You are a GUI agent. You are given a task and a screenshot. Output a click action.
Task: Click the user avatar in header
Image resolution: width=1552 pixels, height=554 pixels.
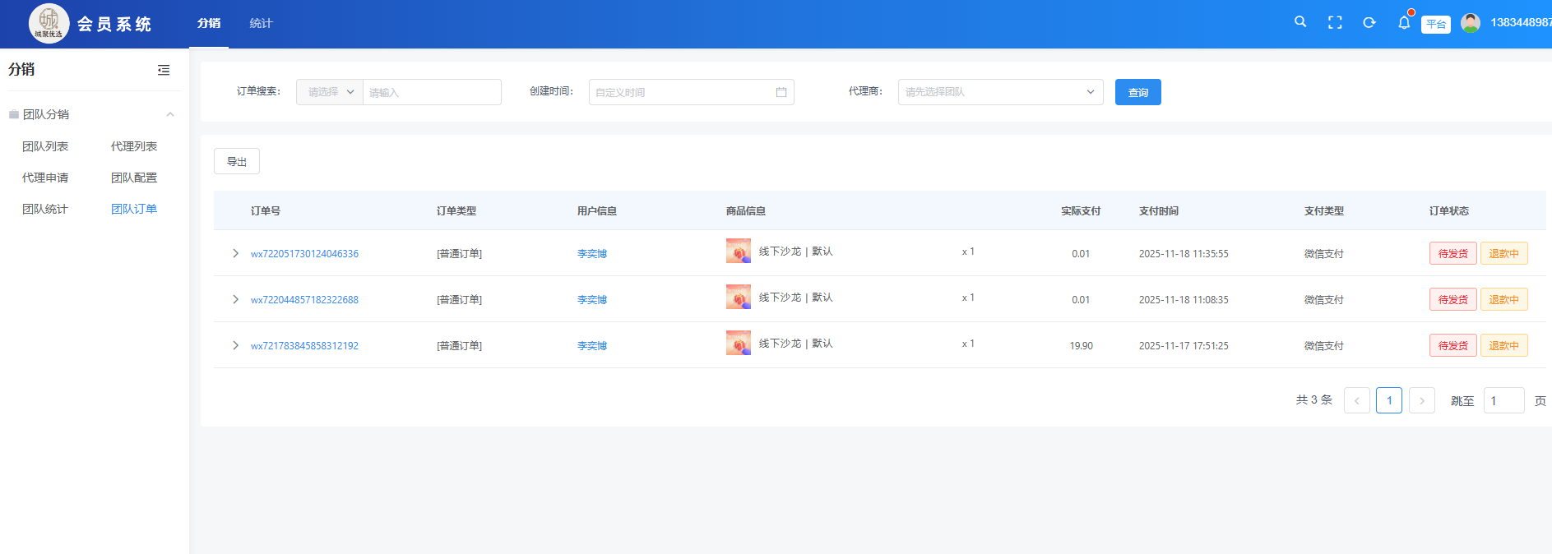[1471, 23]
